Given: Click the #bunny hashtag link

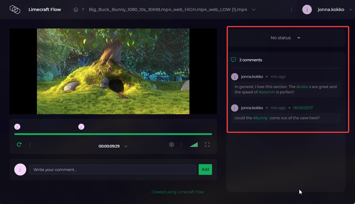Looking at the screenshot, I should (260, 118).
